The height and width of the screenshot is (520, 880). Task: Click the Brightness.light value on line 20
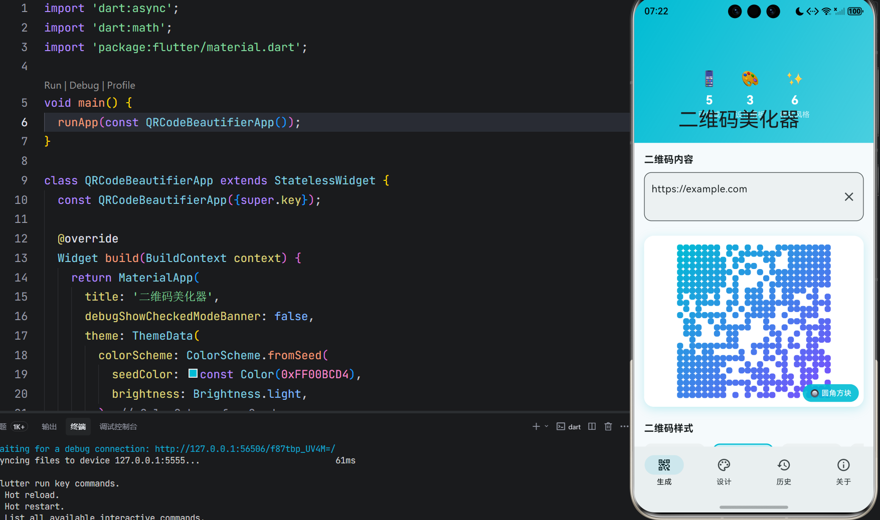click(x=247, y=394)
